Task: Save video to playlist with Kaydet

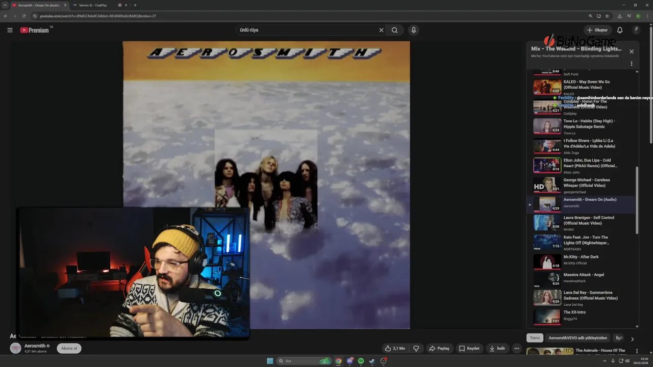Action: coord(469,348)
